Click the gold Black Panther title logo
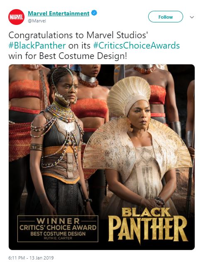This screenshot has height=262, width=203. (x=148, y=226)
